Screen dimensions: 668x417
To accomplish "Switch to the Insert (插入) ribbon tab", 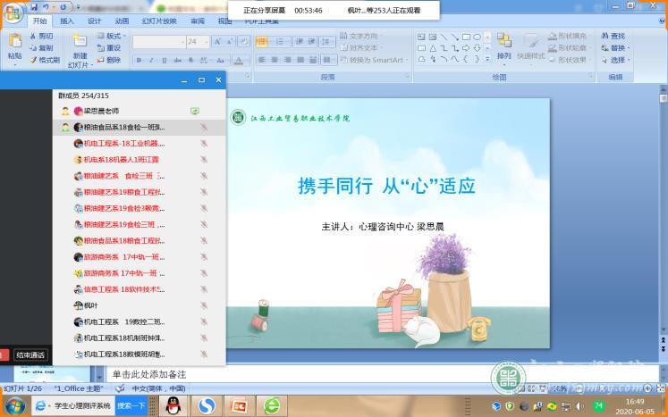I will 67,21.
